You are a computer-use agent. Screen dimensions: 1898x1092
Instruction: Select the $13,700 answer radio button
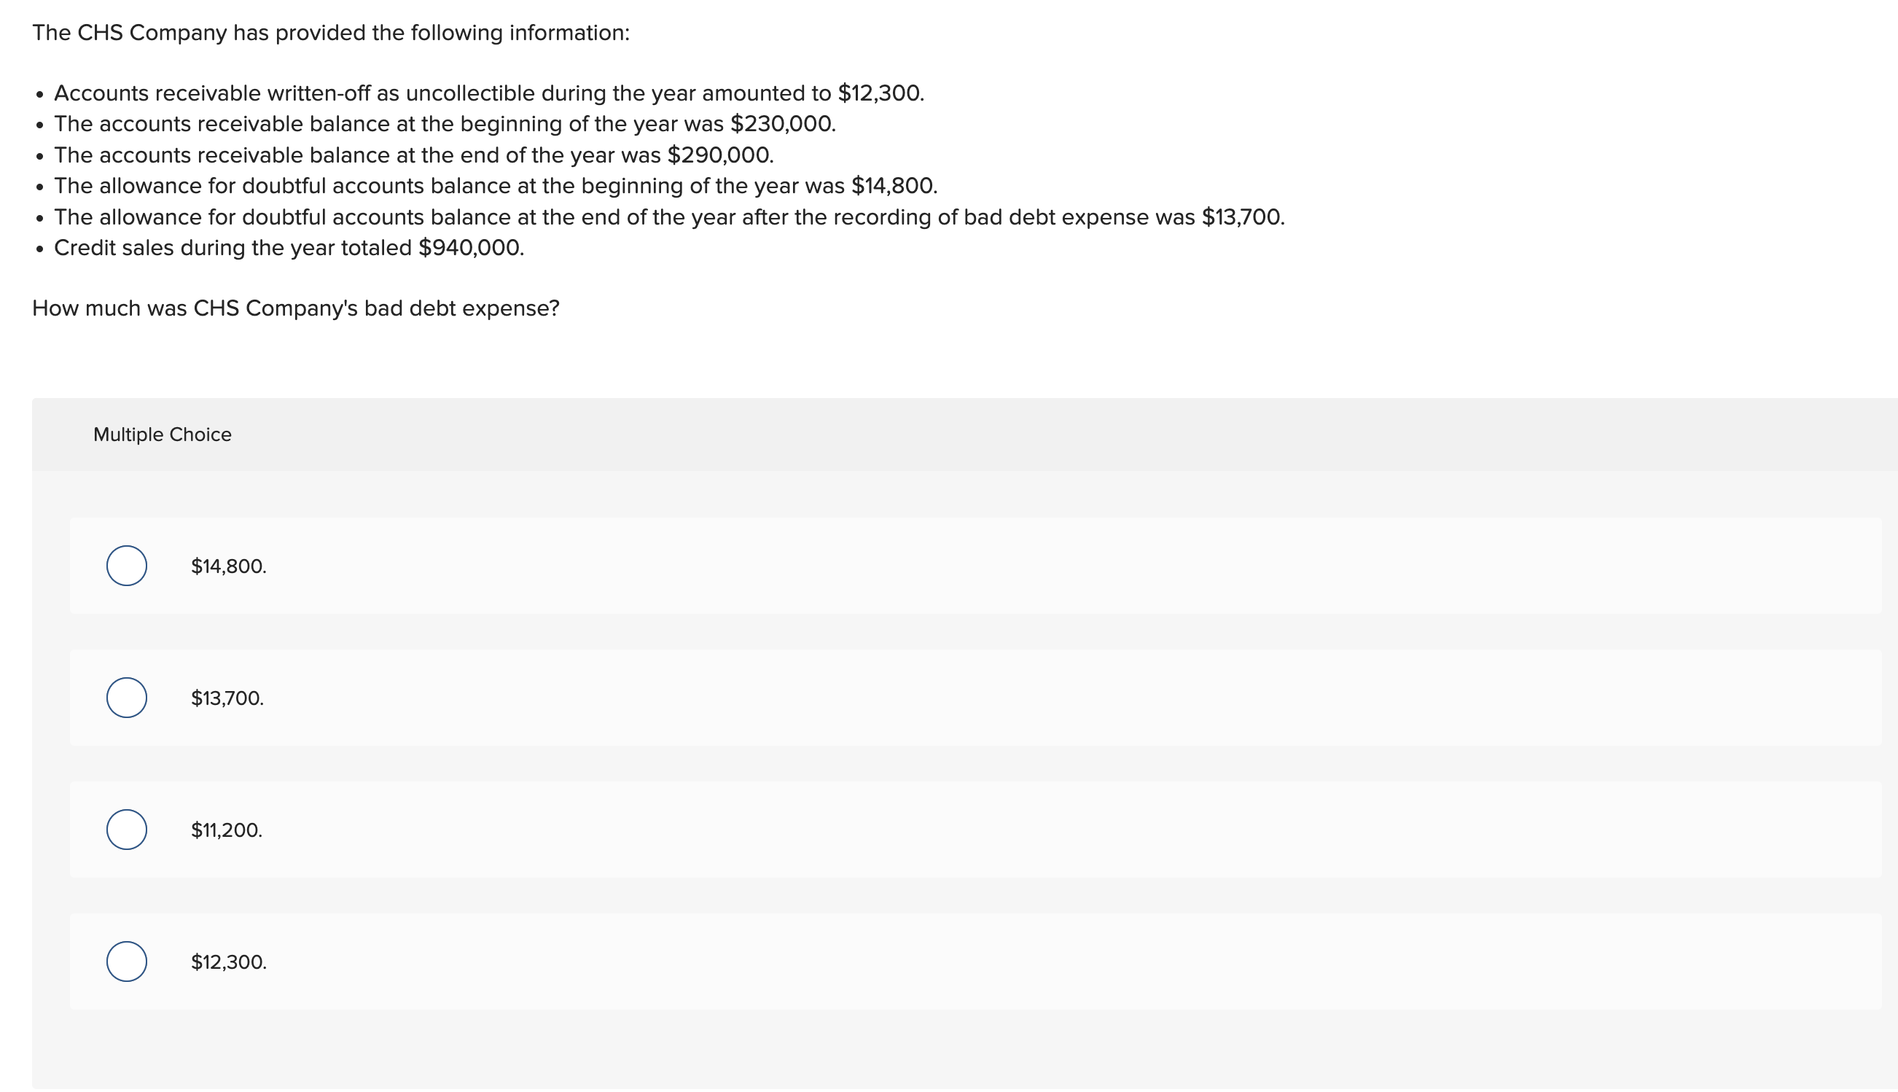click(126, 699)
